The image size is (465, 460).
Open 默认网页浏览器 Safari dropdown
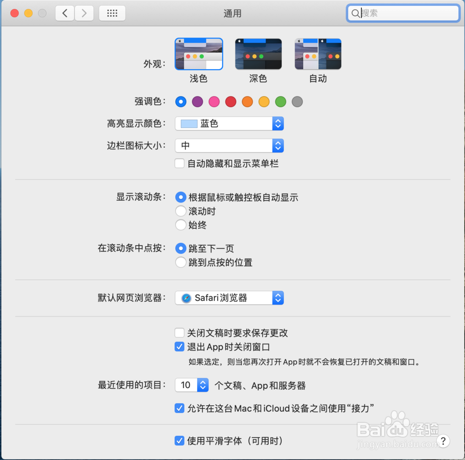point(229,298)
